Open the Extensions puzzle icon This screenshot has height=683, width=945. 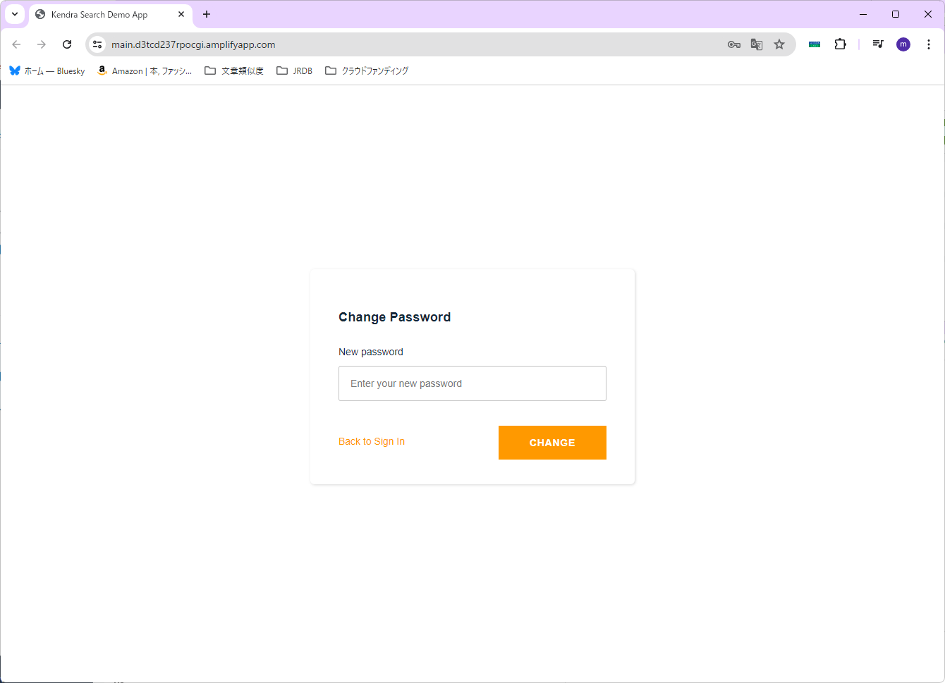[840, 44]
